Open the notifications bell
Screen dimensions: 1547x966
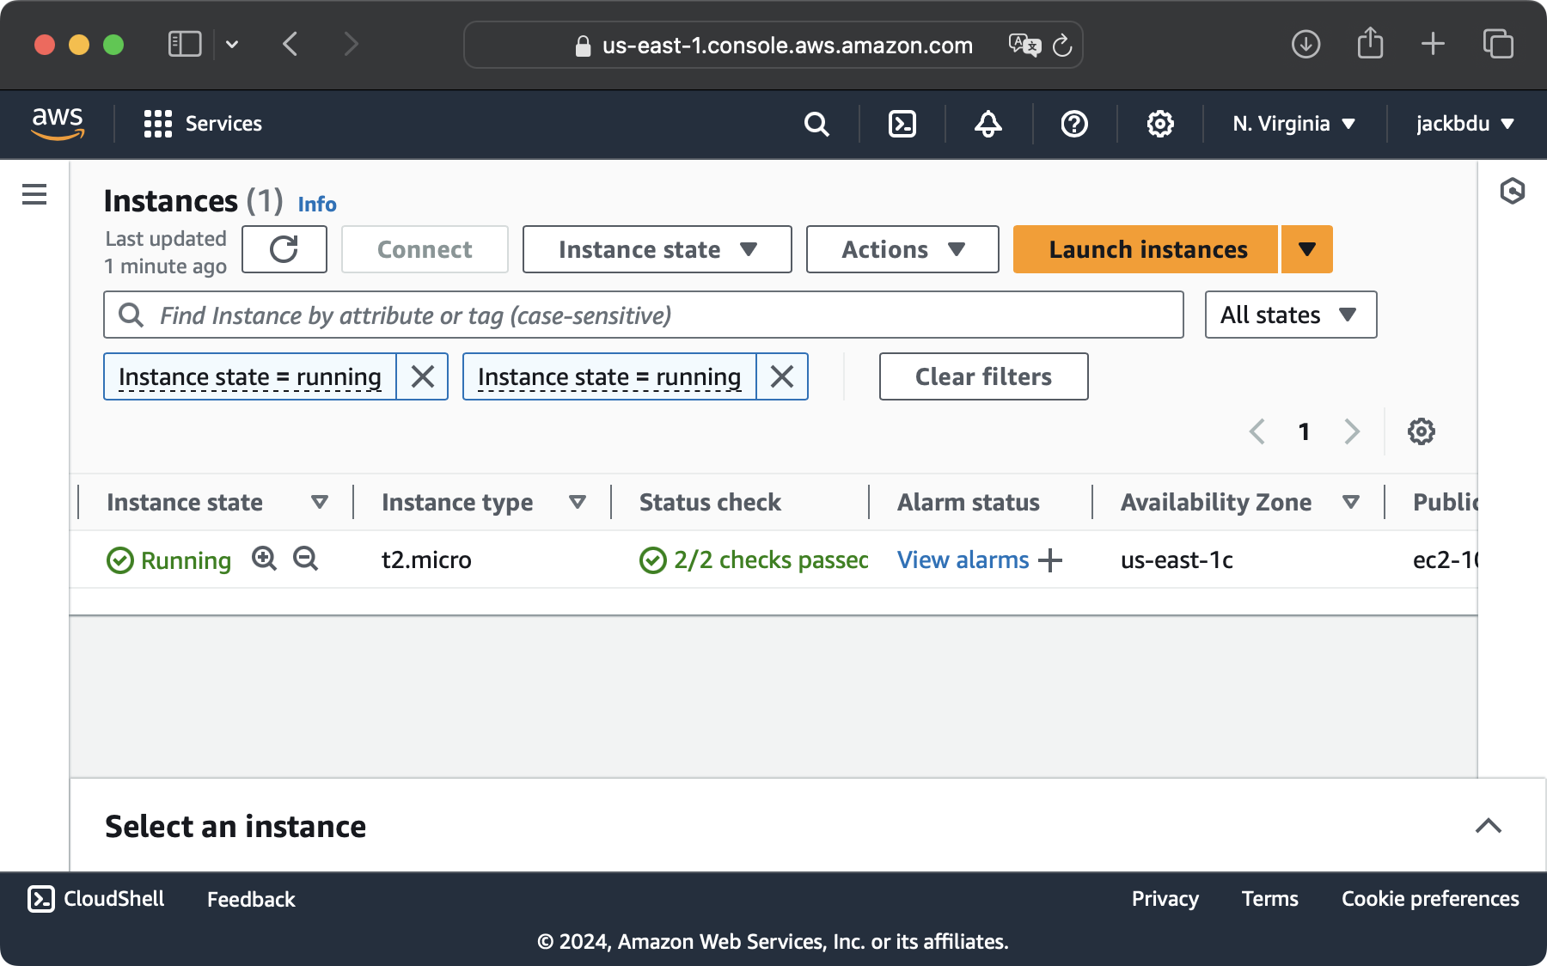pos(987,124)
